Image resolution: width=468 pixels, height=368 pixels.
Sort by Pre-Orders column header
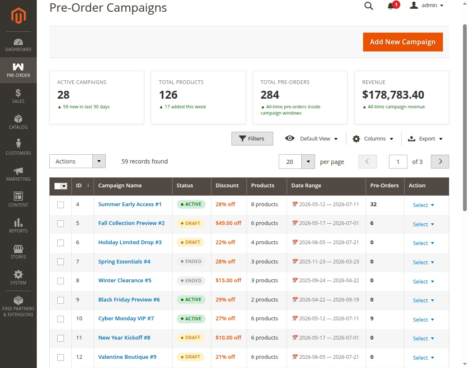[384, 186]
